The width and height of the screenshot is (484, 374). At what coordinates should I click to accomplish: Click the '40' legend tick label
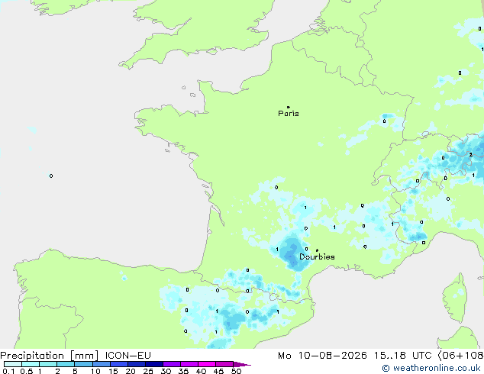pos(201,371)
